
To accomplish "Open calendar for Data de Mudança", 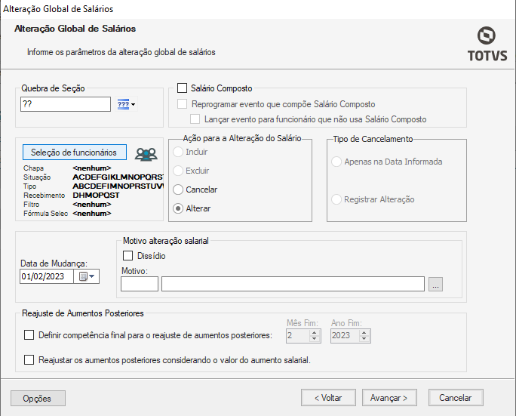I will (x=88, y=276).
